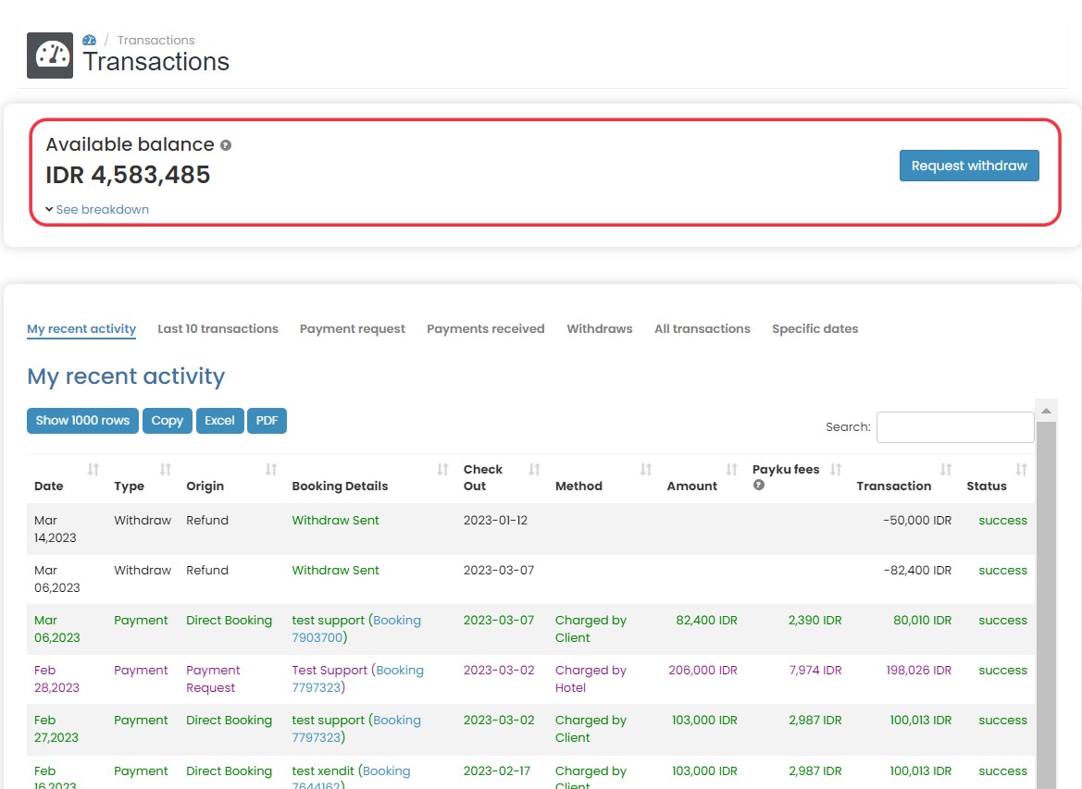Image resolution: width=1082 pixels, height=789 pixels.
Task: Click the -50,000 IDR transaction value
Action: (917, 520)
